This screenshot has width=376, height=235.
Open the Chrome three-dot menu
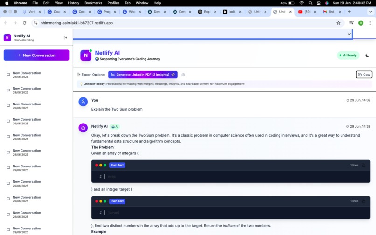370,23
